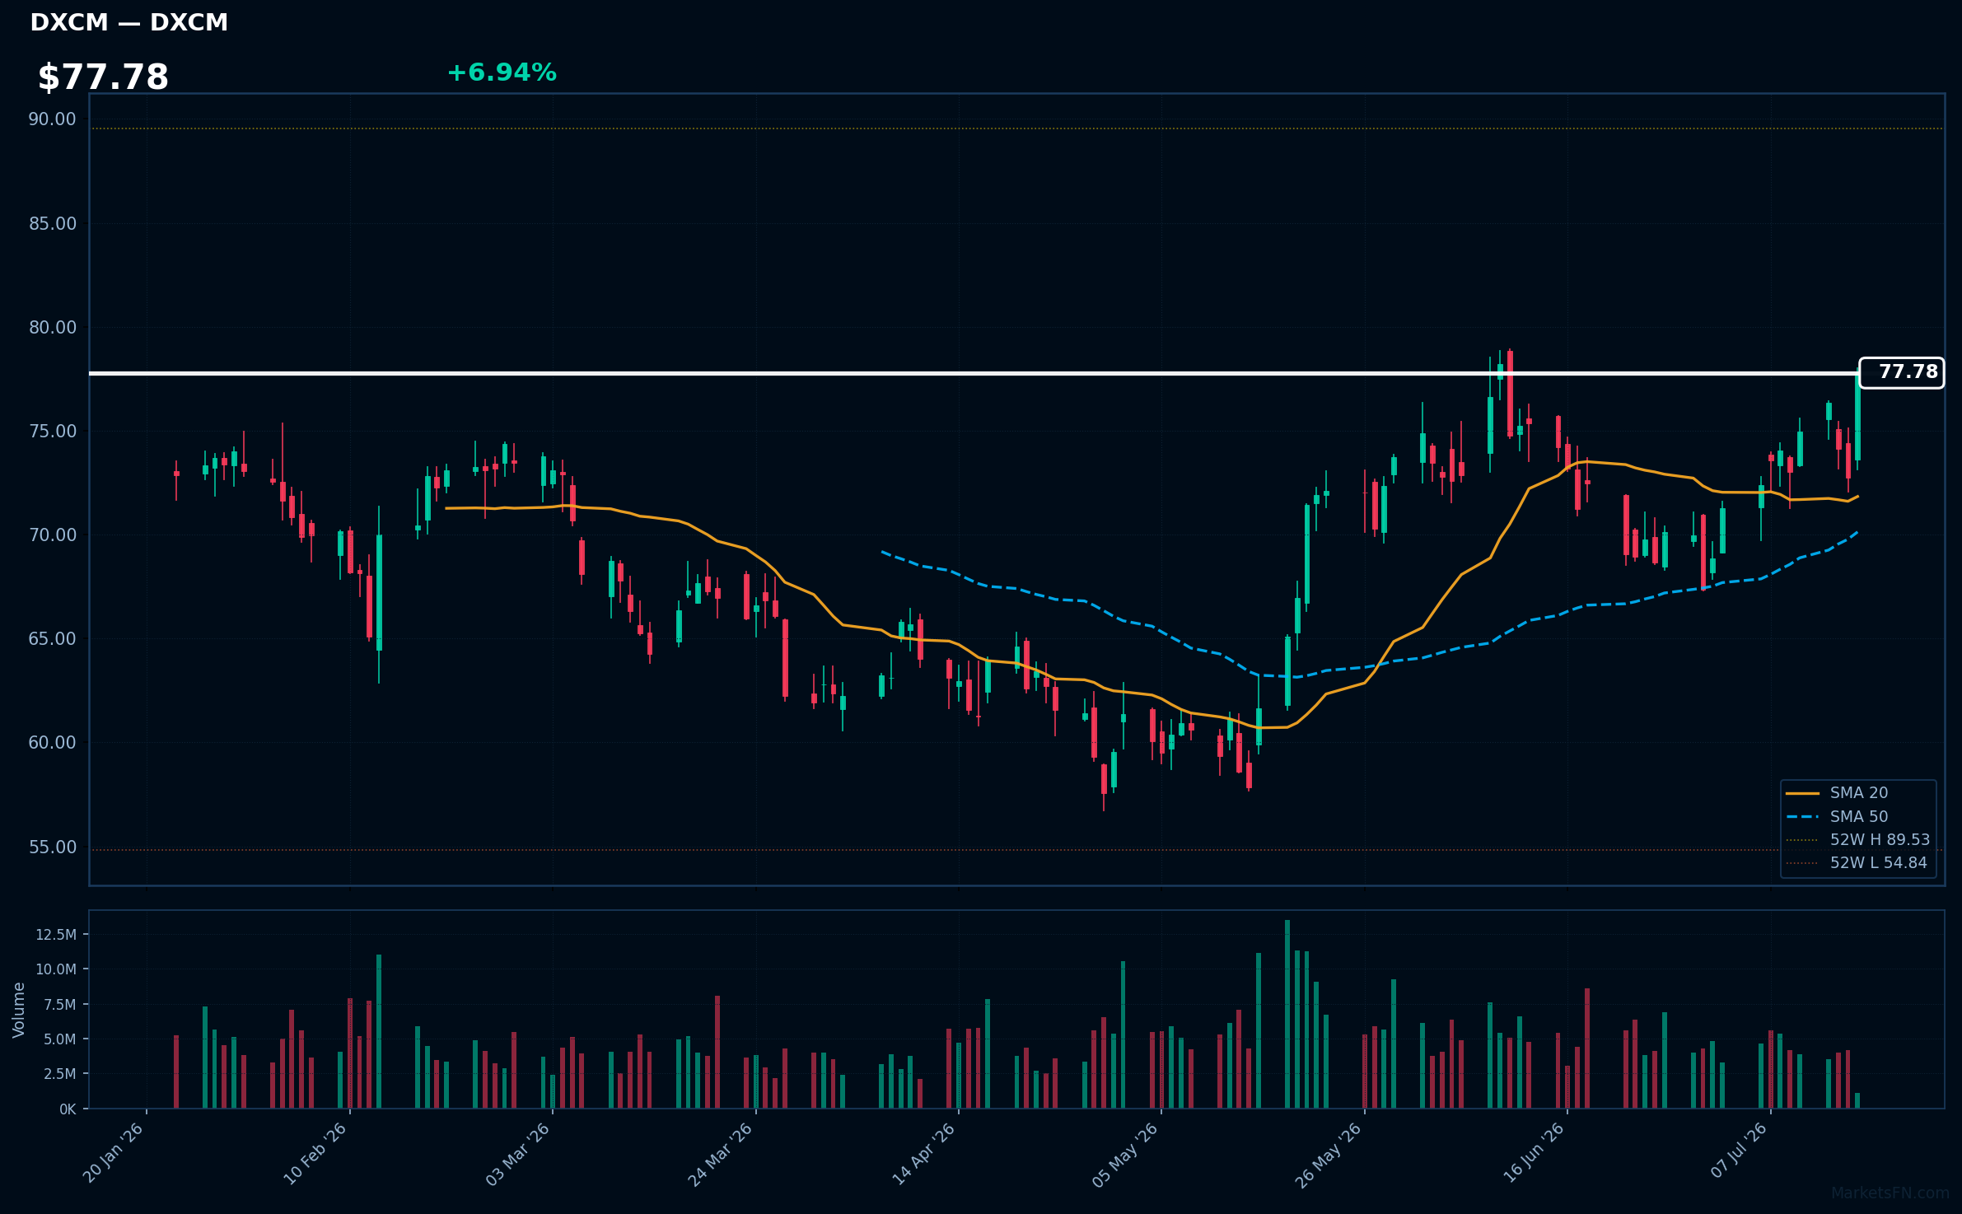Click the 10.0M volume axis label
This screenshot has height=1214, width=1962.
click(x=56, y=969)
